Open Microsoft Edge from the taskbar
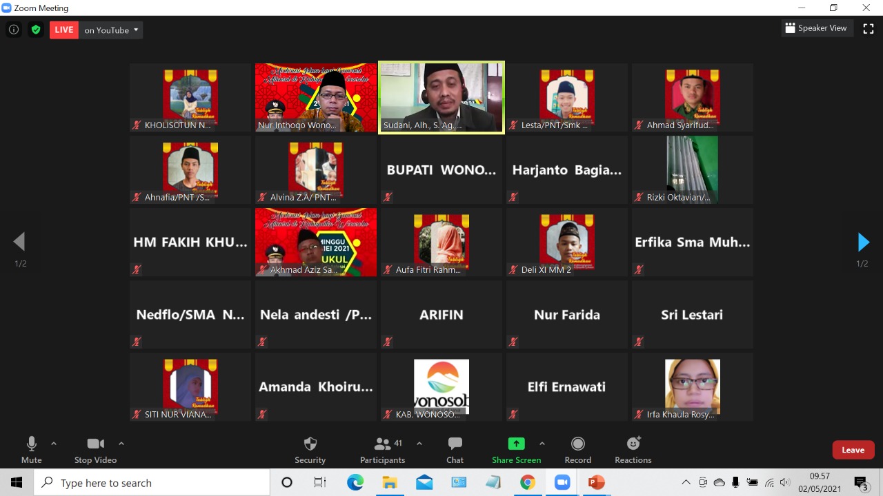The width and height of the screenshot is (883, 496). click(355, 483)
